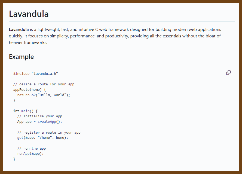Click the "initialise your app" comment
The height and width of the screenshot is (174, 242).
pyautogui.click(x=40, y=116)
